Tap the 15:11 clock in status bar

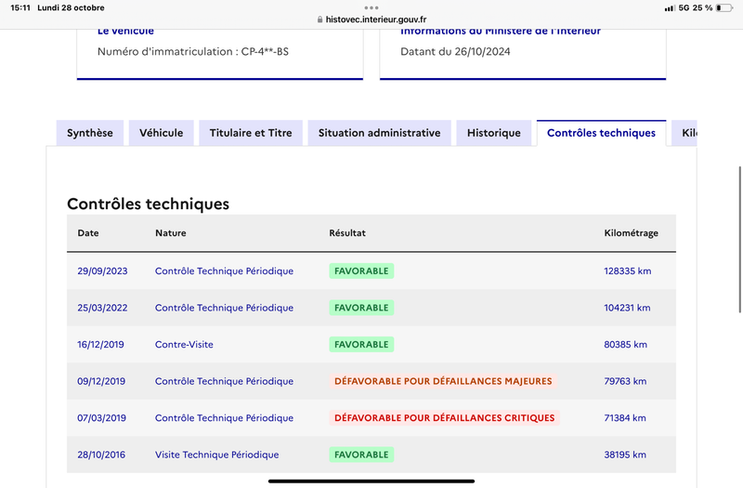point(20,8)
